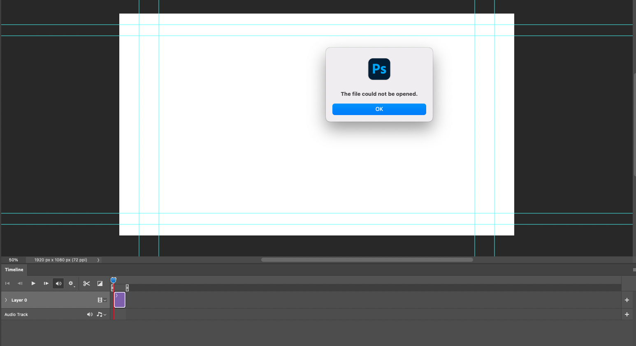Select the purple Layer 0 clip
This screenshot has height=346, width=636.
tap(120, 300)
